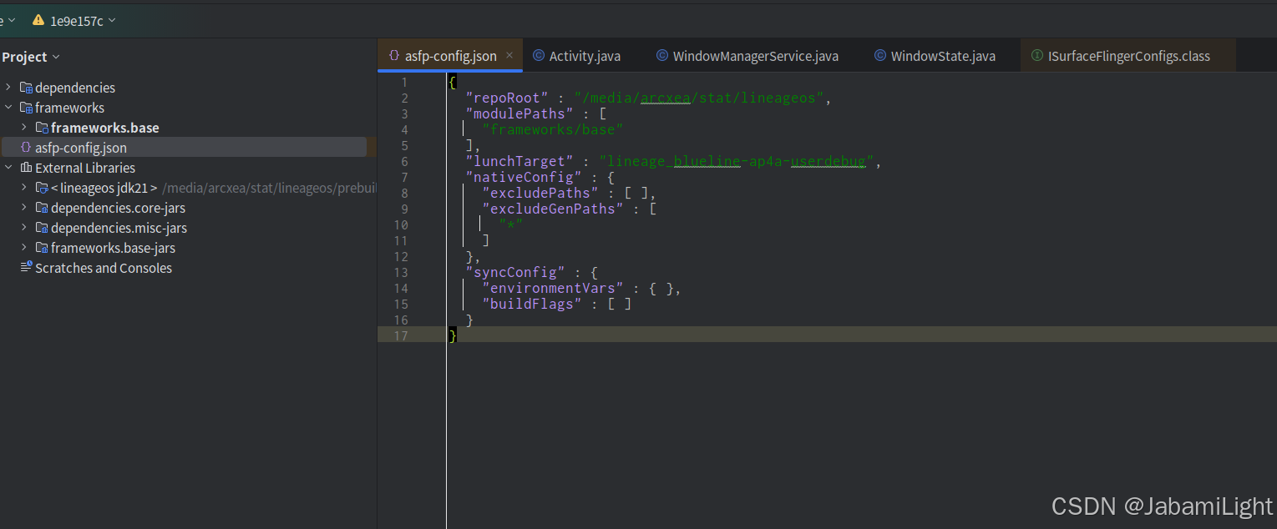Screen dimensions: 1277x529
Task: Open the Project view dropdown
Action: pos(54,56)
